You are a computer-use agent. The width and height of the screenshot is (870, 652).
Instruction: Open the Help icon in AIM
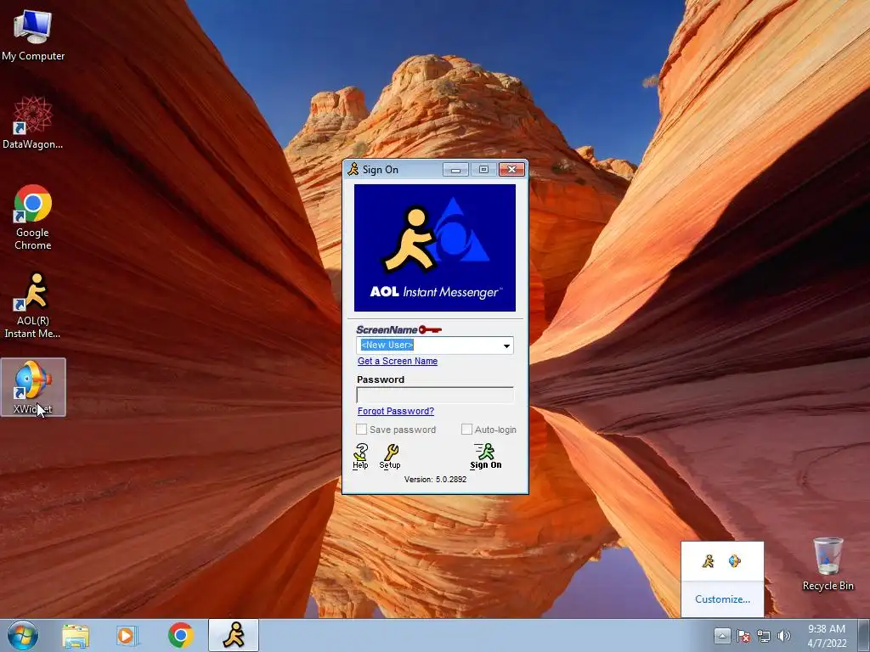pos(360,456)
